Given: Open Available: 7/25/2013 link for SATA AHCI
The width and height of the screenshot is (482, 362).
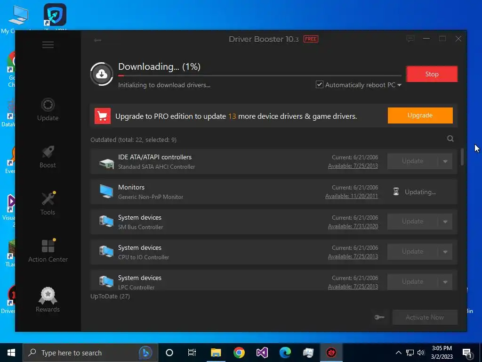Looking at the screenshot, I should 353,166.
